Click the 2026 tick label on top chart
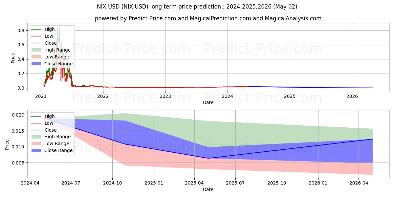394x197 pixels. 352,96
